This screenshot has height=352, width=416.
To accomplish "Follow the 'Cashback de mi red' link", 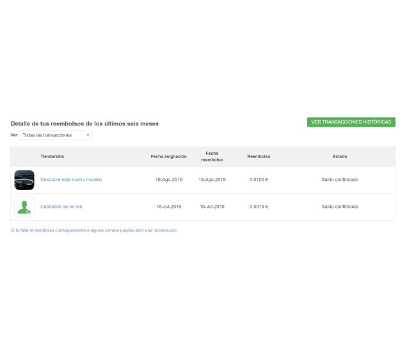I will click(x=61, y=207).
